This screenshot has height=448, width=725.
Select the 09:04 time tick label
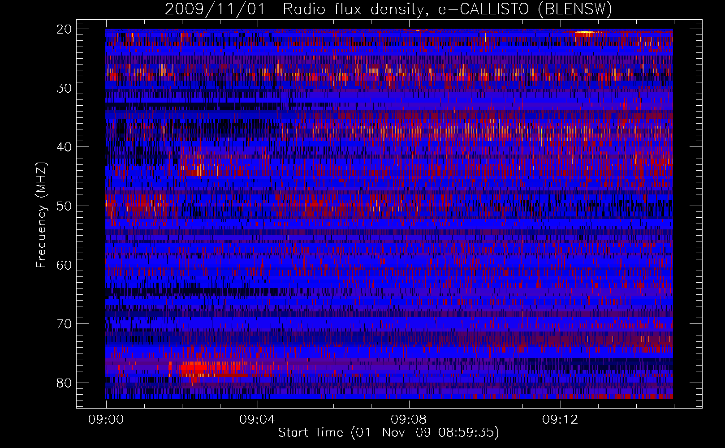(257, 420)
